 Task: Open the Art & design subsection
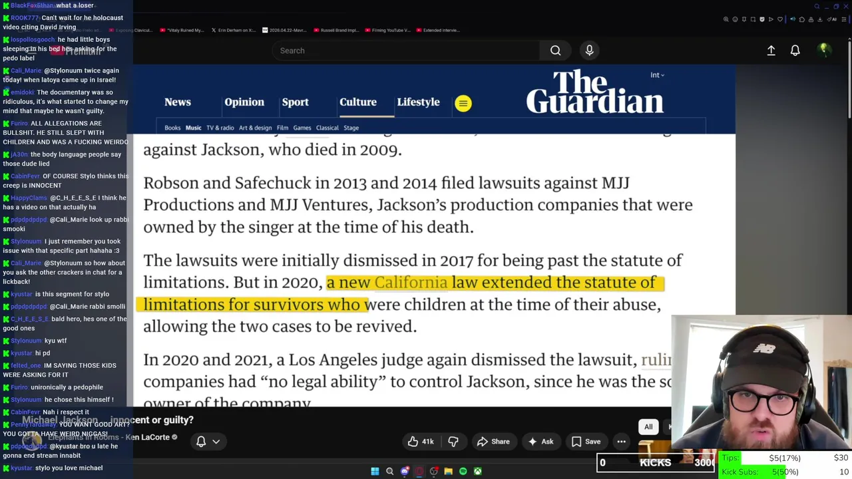pyautogui.click(x=255, y=128)
